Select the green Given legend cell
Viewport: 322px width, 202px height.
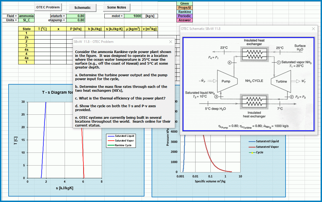(x=184, y=4)
